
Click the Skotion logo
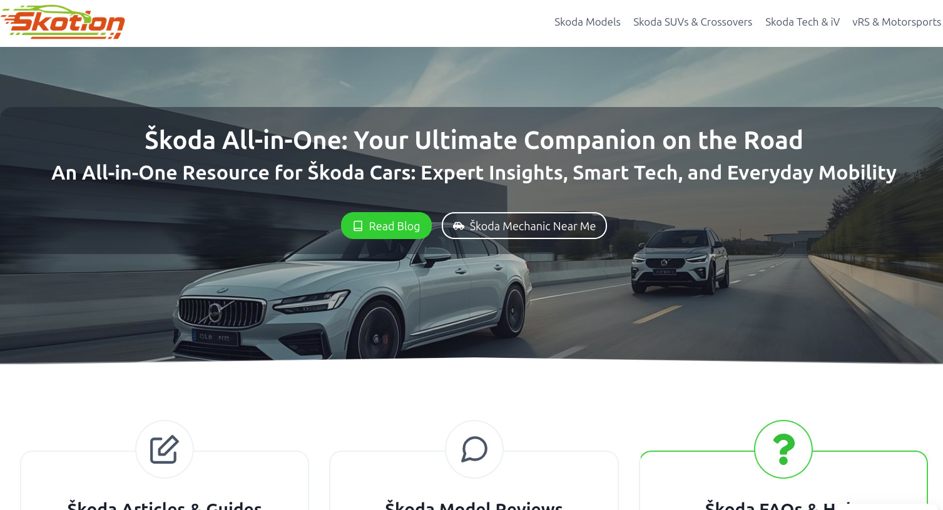63,23
